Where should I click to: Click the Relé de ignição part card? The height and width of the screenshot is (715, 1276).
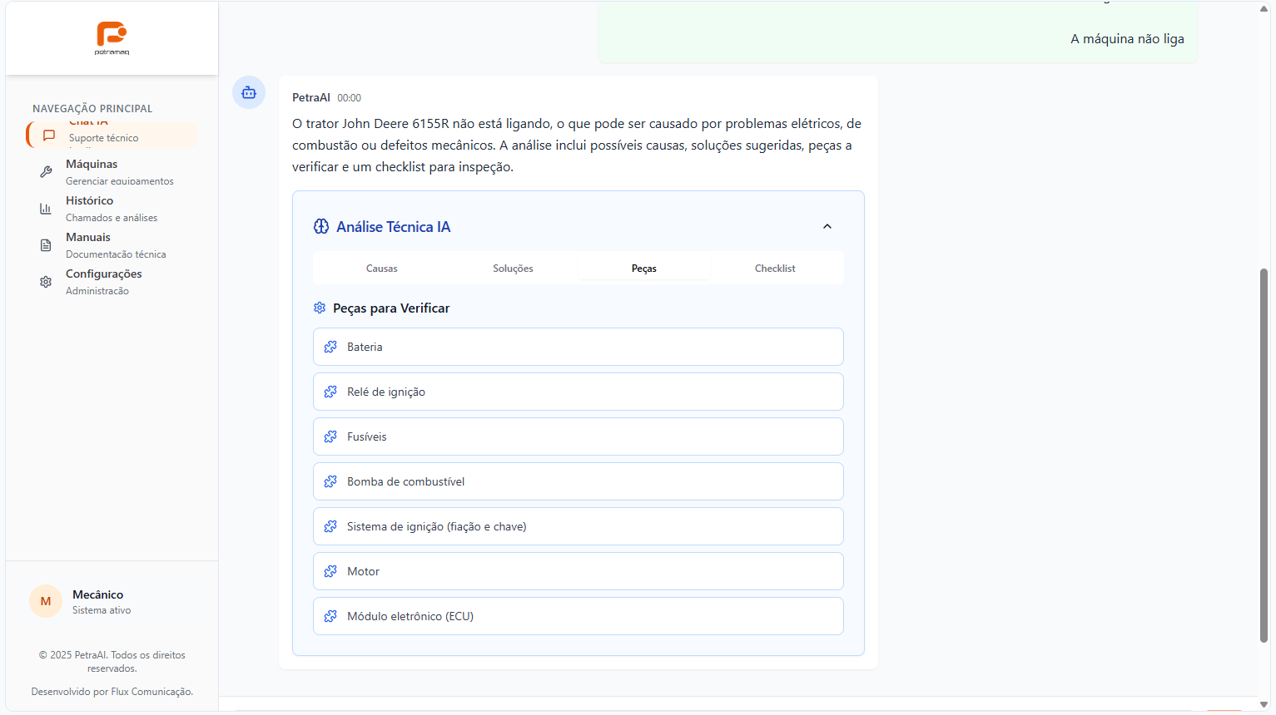[x=578, y=392]
